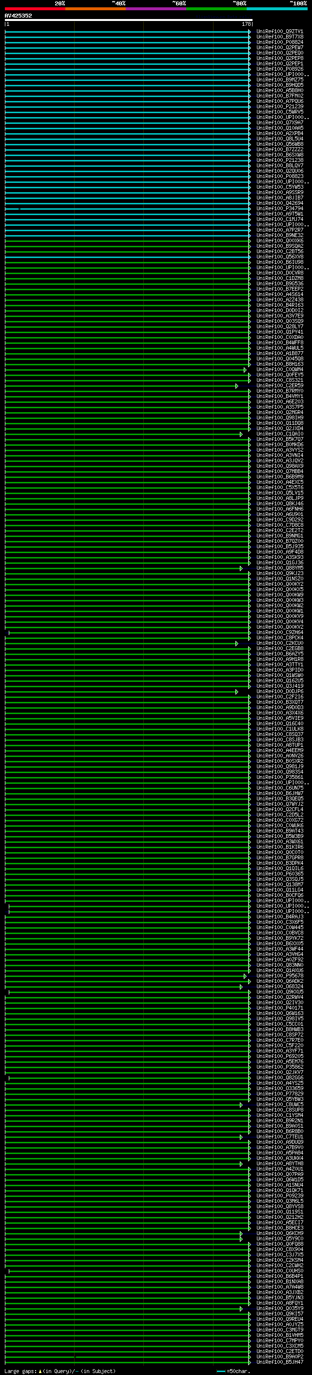312x1375 pixels.
Task: Select the UniRef100_B5JH47 label
Action: click(280, 1362)
